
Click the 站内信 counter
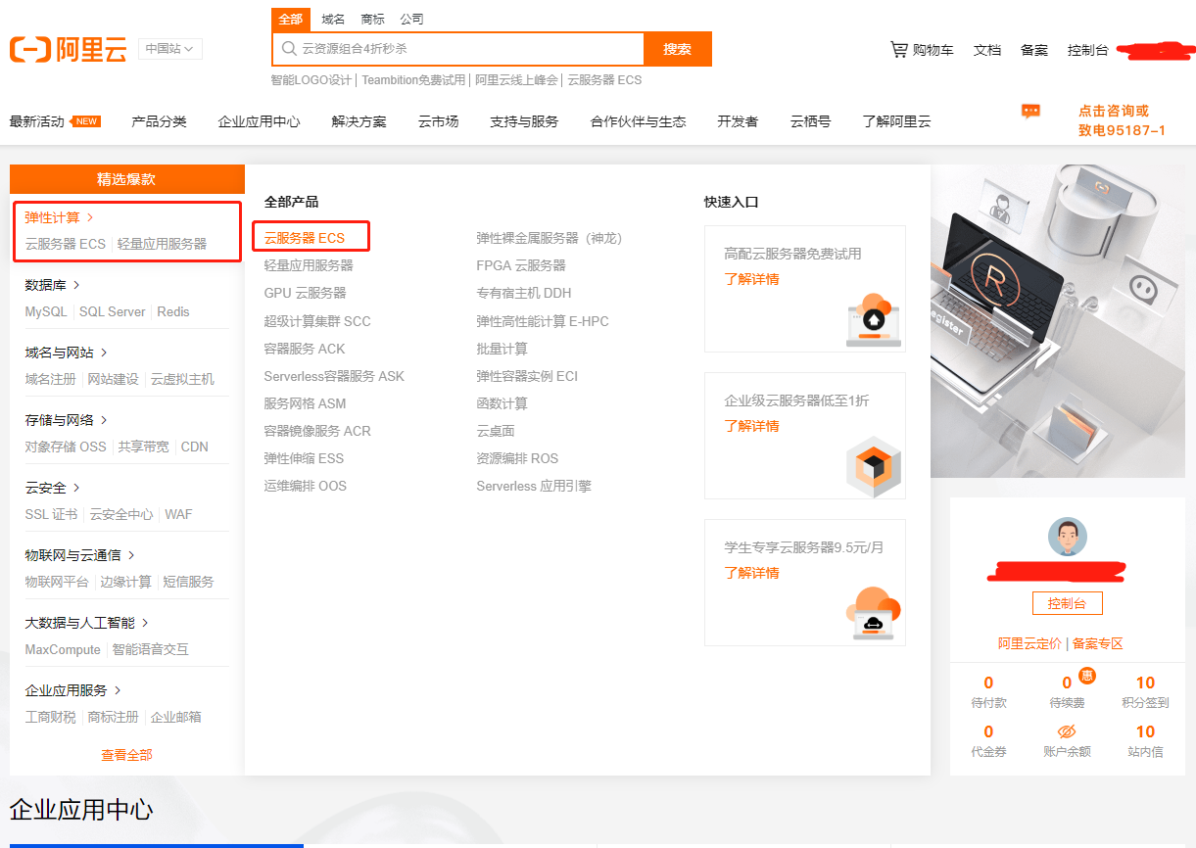coord(1145,740)
